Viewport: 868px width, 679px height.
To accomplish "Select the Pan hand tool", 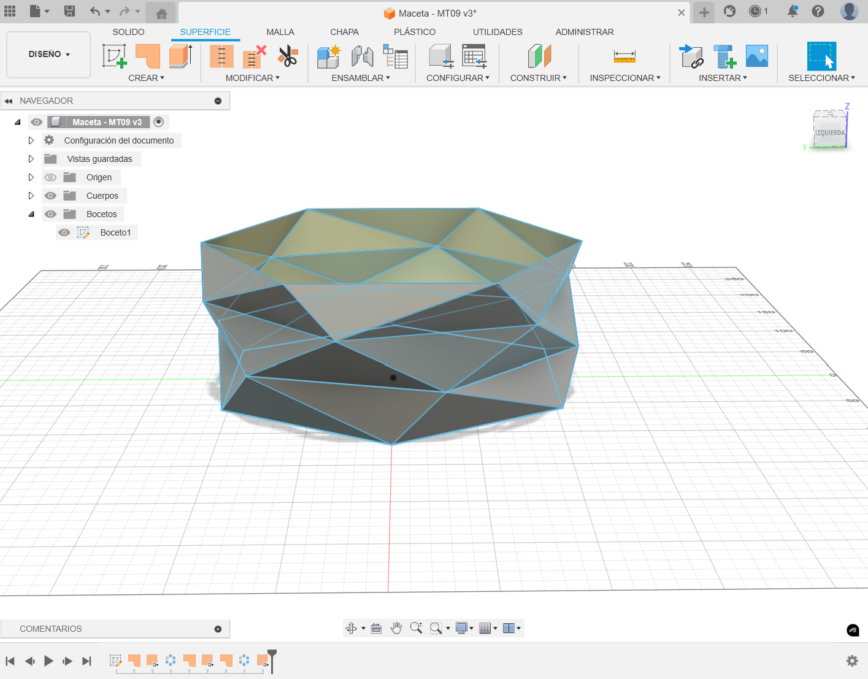I will 396,628.
